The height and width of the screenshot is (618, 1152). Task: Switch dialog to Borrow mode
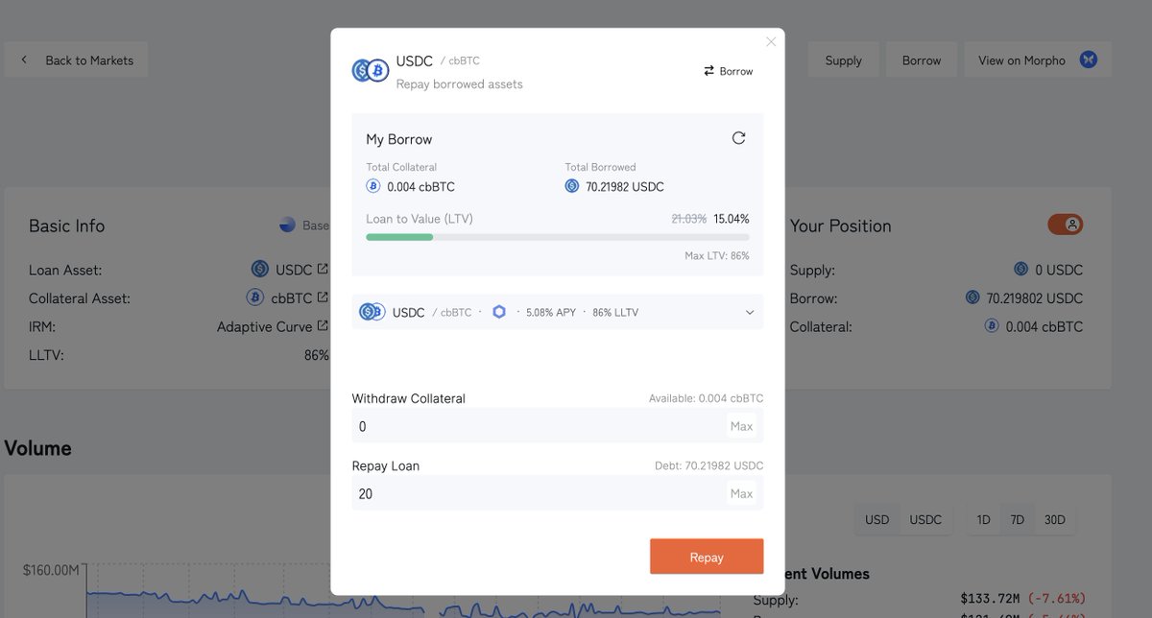[x=729, y=71]
